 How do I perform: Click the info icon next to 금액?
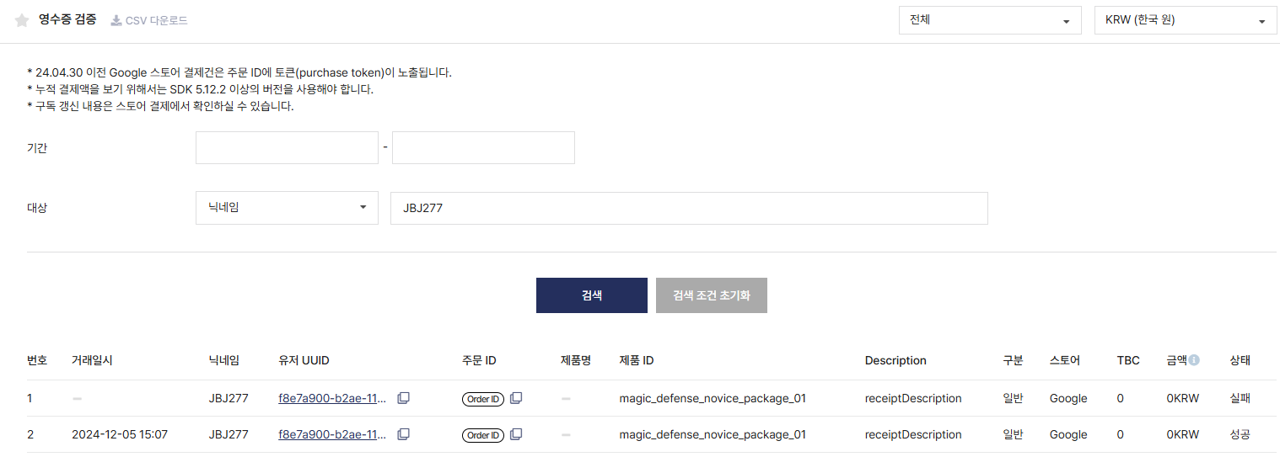pos(1194,360)
